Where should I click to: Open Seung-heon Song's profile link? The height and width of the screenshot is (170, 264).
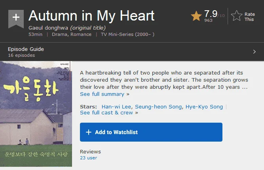pyautogui.click(x=158, y=107)
